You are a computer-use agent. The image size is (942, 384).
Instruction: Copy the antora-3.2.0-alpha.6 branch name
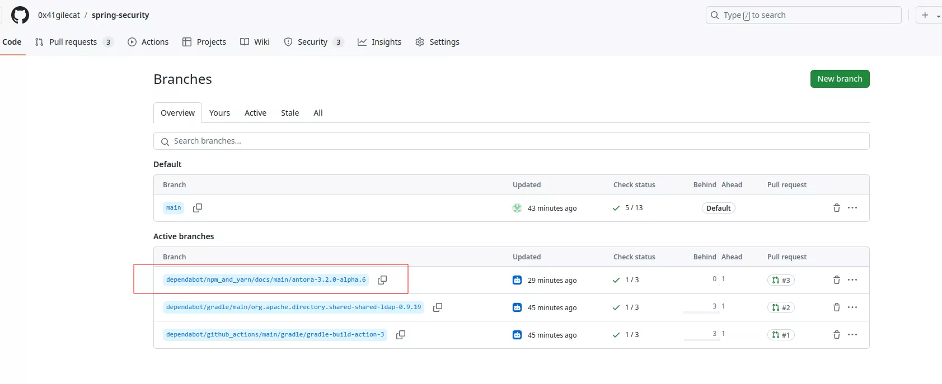tap(382, 280)
